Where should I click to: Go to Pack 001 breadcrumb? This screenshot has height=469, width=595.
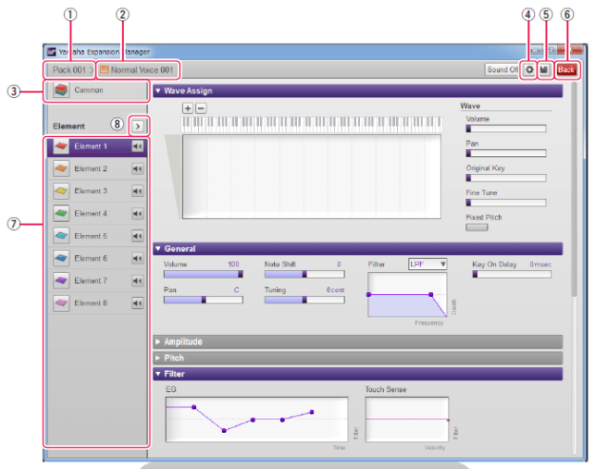[69, 69]
